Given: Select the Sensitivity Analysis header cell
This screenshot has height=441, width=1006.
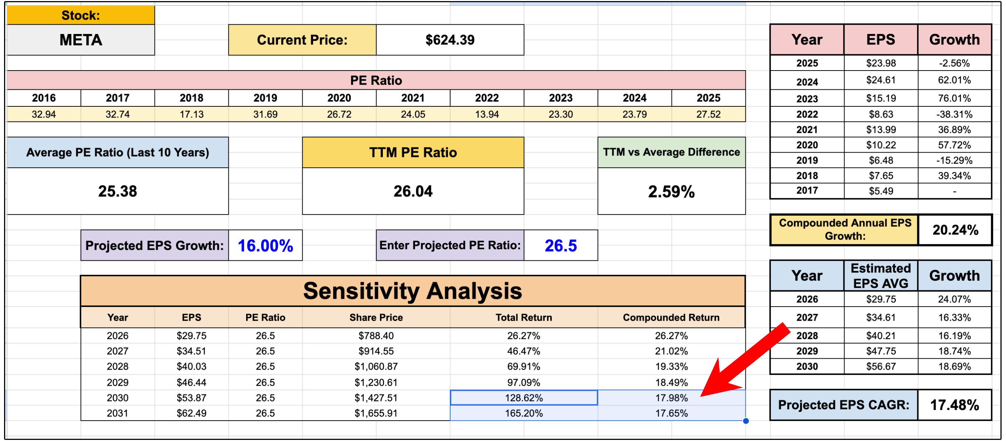Looking at the screenshot, I should [x=413, y=291].
